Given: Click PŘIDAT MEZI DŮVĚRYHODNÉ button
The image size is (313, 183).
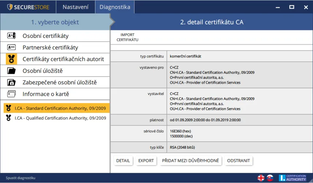Looking at the screenshot, I should pyautogui.click(x=191, y=161).
